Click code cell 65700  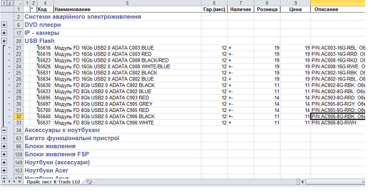(45, 110)
